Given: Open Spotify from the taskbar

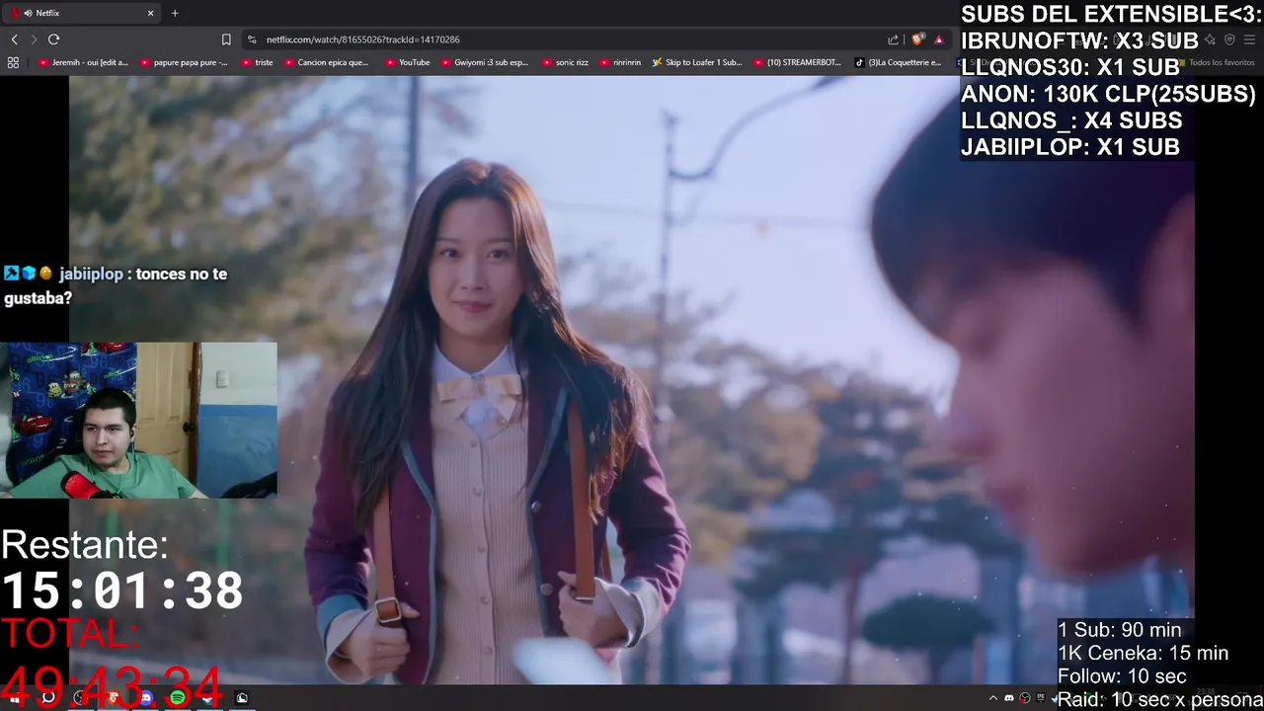Looking at the screenshot, I should point(178,698).
